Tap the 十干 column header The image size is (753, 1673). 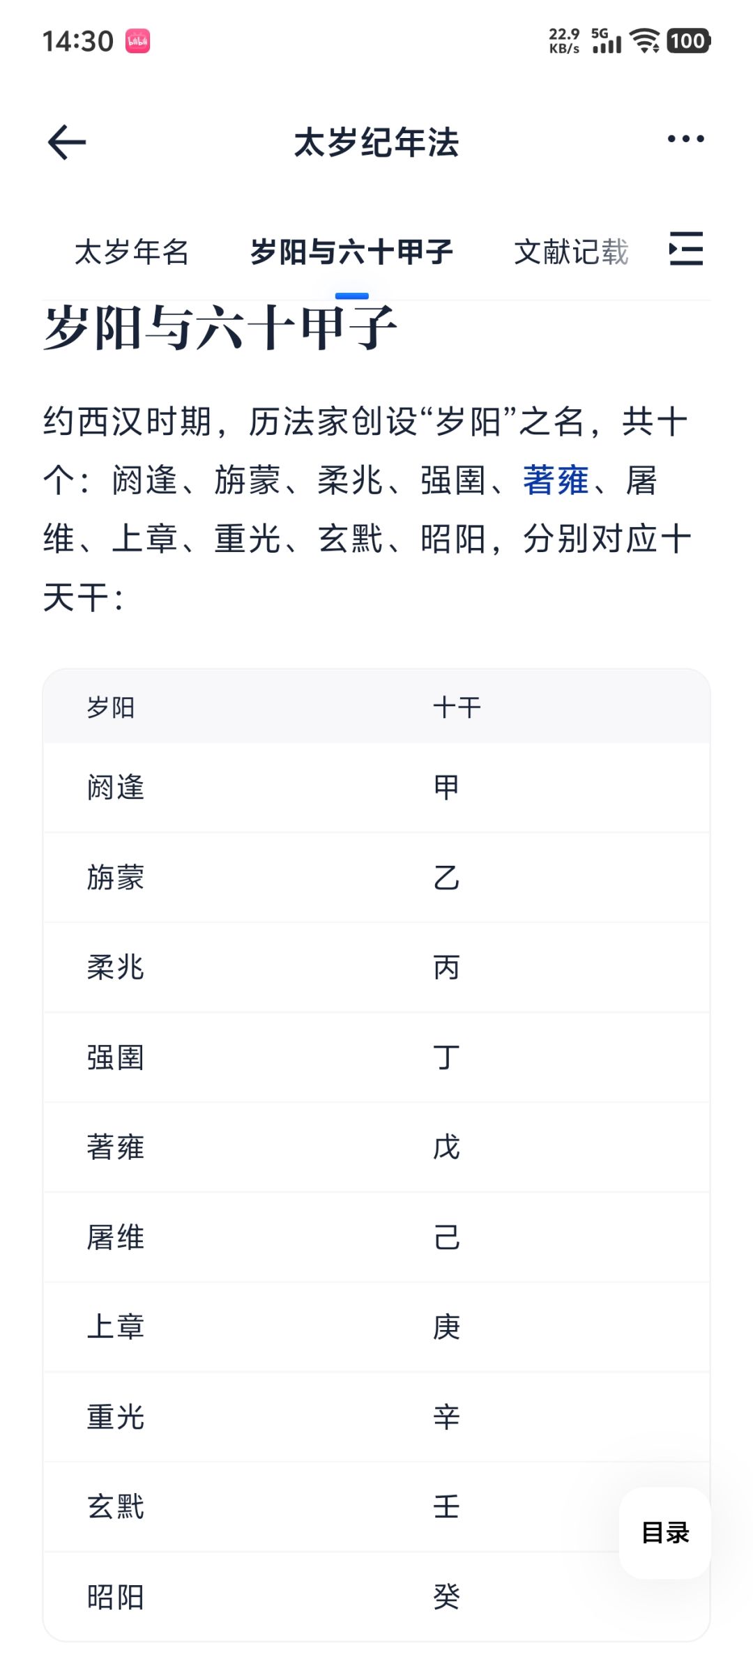click(x=457, y=708)
